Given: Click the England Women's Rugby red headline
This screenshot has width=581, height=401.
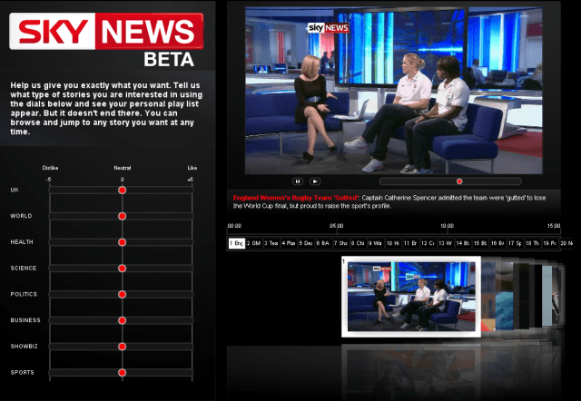Looking at the screenshot, I should 295,197.
